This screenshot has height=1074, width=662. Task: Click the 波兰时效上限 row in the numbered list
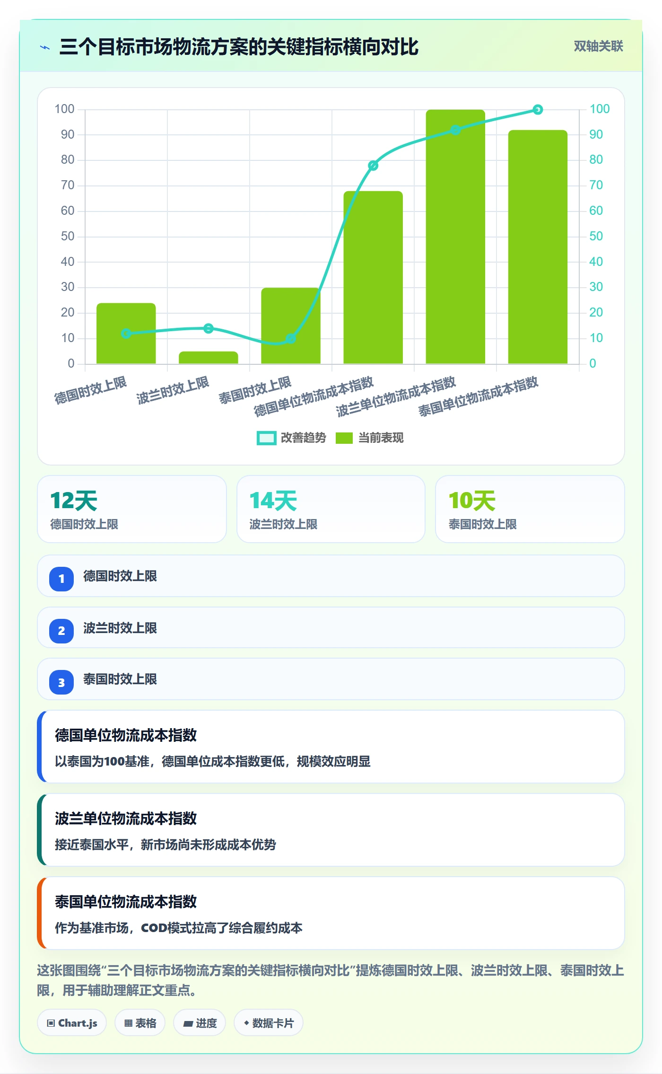click(x=331, y=628)
